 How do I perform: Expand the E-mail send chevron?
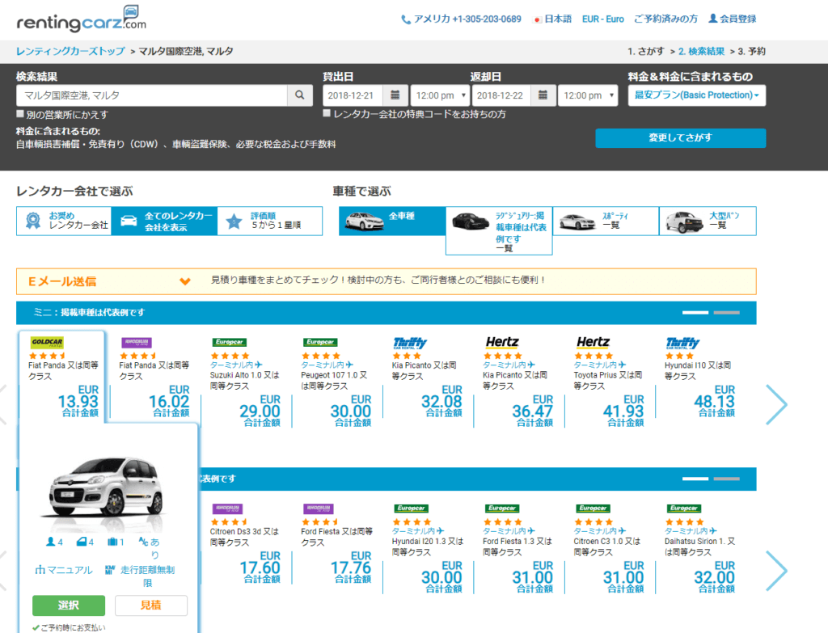pyautogui.click(x=185, y=281)
